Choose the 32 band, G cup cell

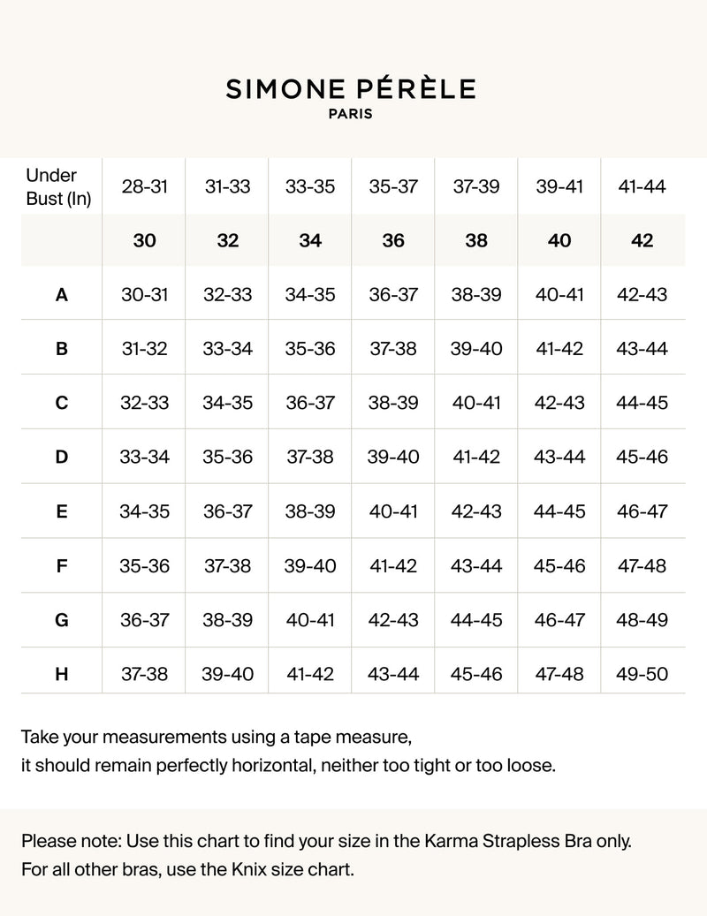tap(227, 620)
